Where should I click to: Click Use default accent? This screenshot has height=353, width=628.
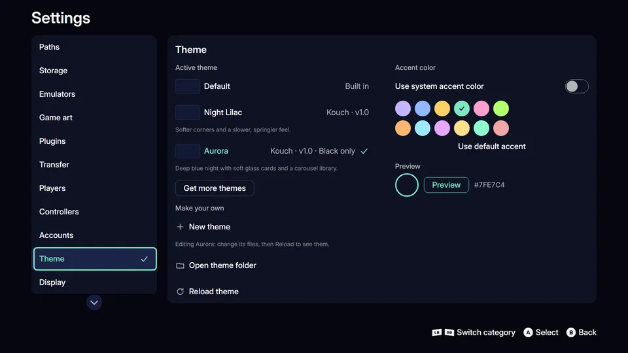coord(492,146)
